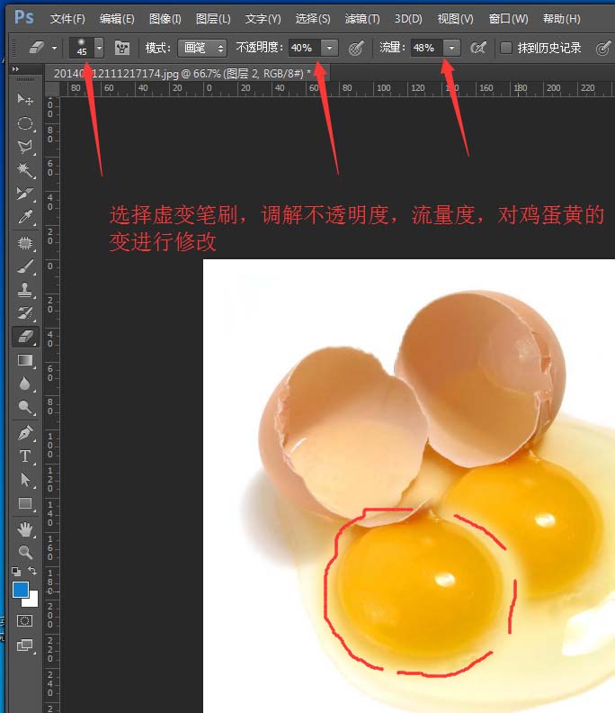The width and height of the screenshot is (615, 713).
Task: Select the Healing Brush tool
Action: coord(25,243)
